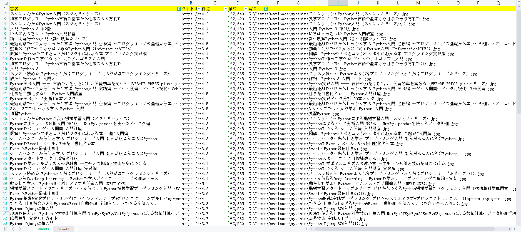Select price cell ¥3,740
This screenshot has height=232, width=521.
coord(238,178)
